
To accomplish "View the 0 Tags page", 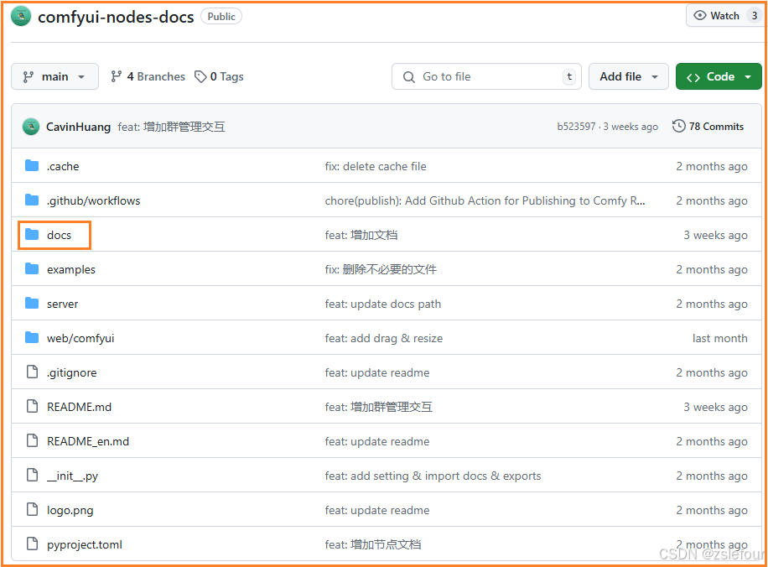I will click(x=219, y=76).
